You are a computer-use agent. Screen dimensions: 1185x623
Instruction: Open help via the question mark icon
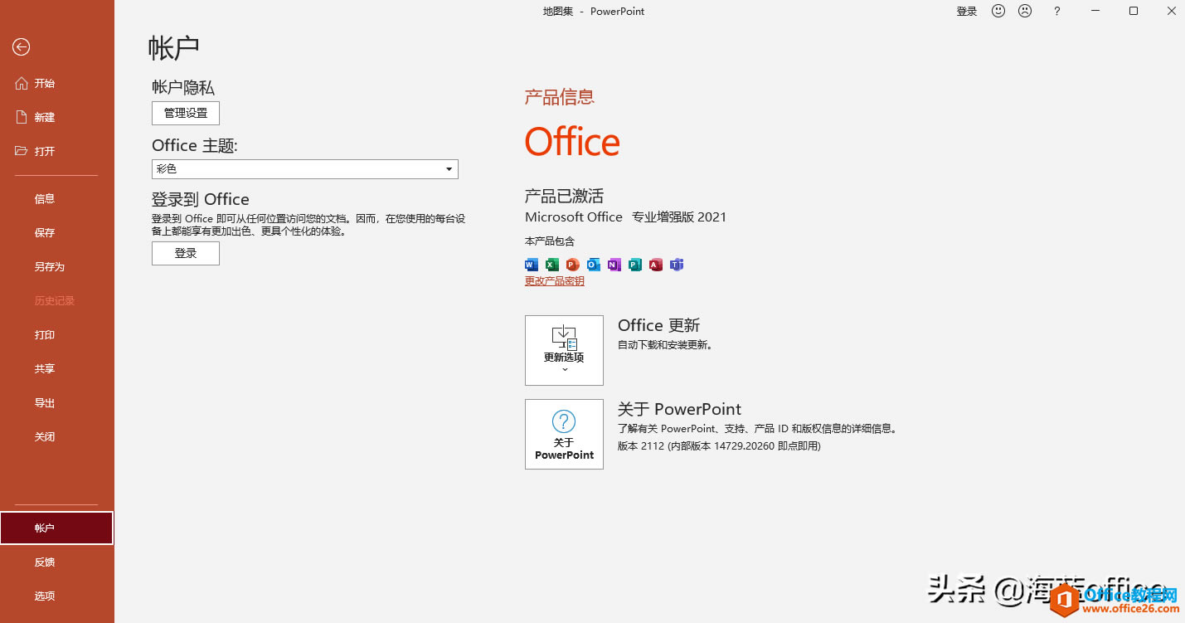pyautogui.click(x=1056, y=12)
